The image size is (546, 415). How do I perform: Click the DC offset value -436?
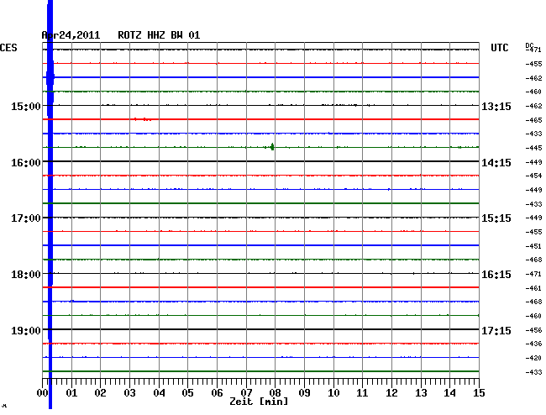[x=533, y=344]
